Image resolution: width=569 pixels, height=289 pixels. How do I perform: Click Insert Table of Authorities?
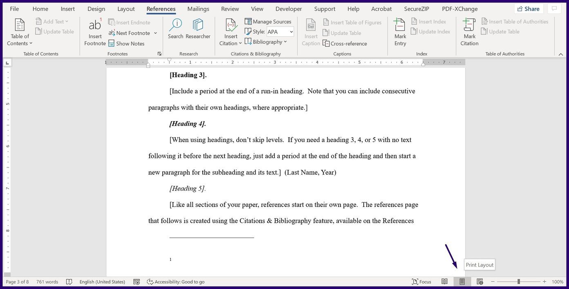515,22
